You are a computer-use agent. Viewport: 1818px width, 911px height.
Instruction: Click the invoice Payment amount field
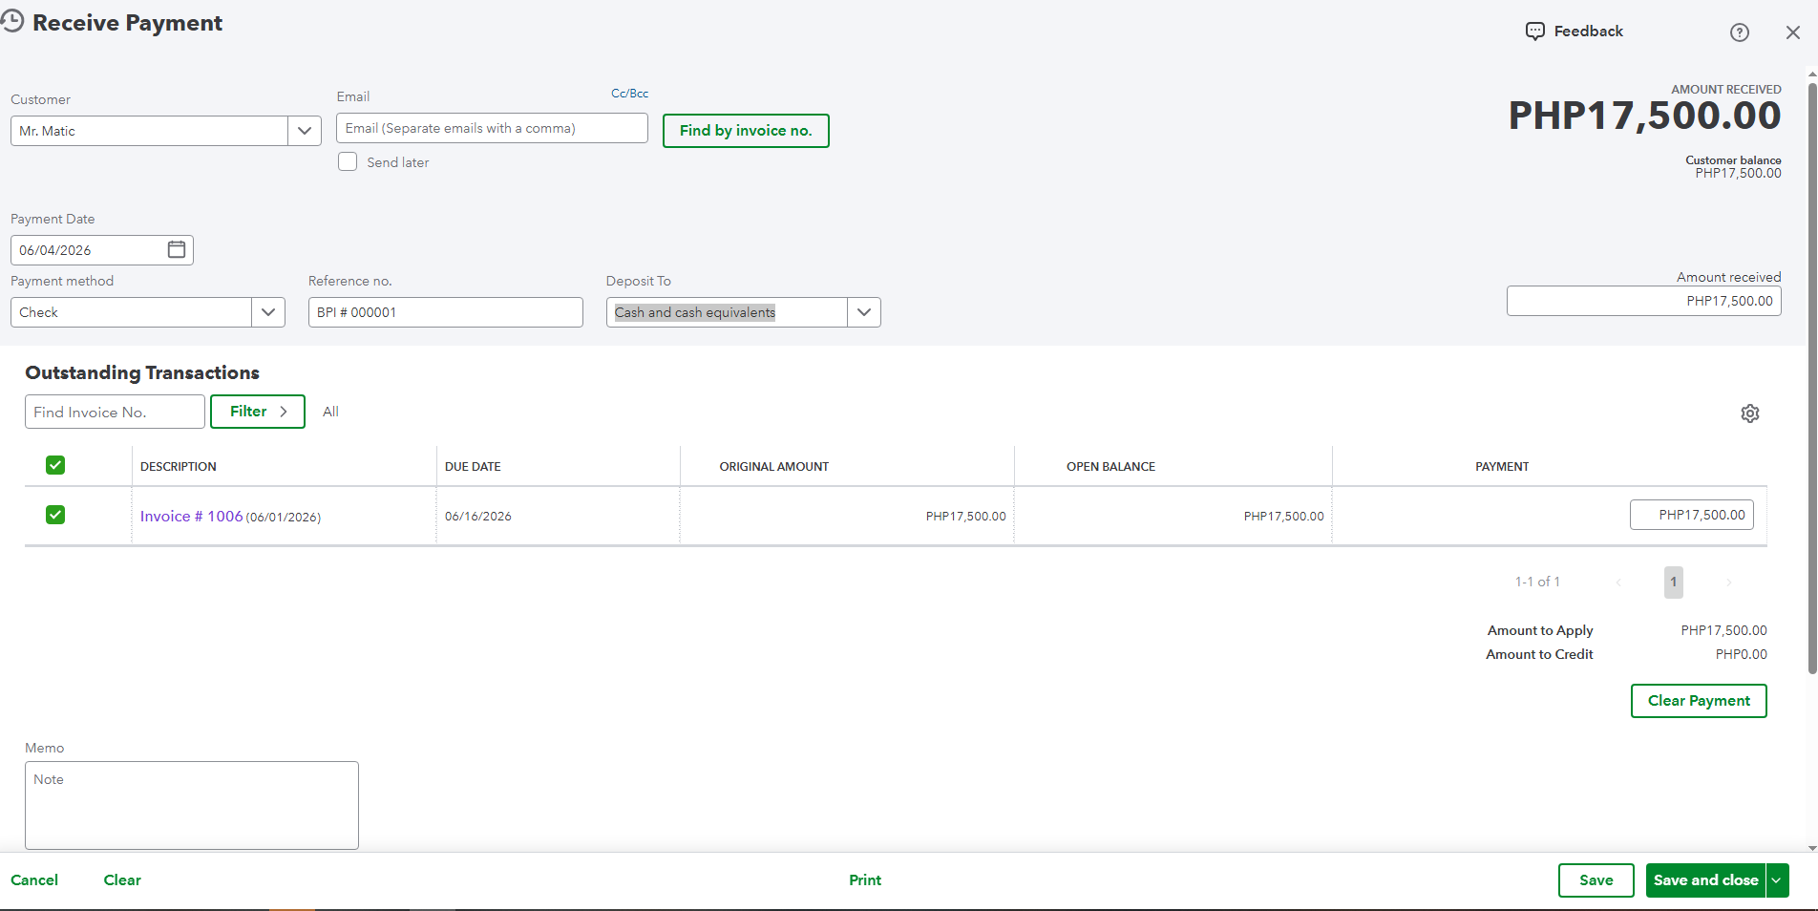[x=1691, y=515]
